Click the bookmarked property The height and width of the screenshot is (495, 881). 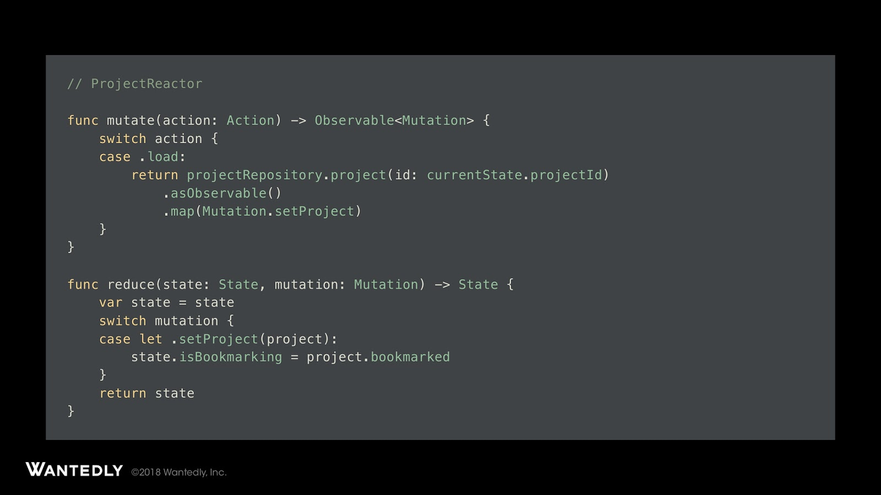410,357
